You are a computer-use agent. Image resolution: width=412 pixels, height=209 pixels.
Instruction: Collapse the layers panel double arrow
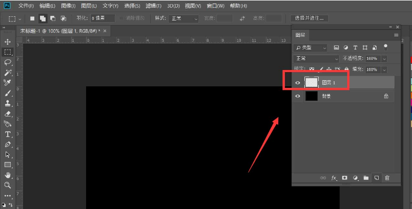[x=390, y=27]
